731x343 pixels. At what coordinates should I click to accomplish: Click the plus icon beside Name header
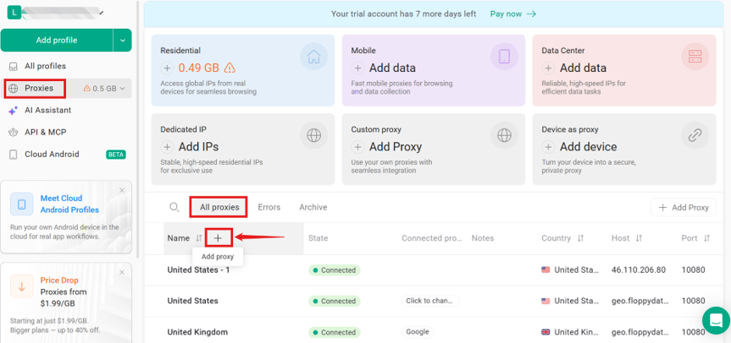tap(218, 238)
